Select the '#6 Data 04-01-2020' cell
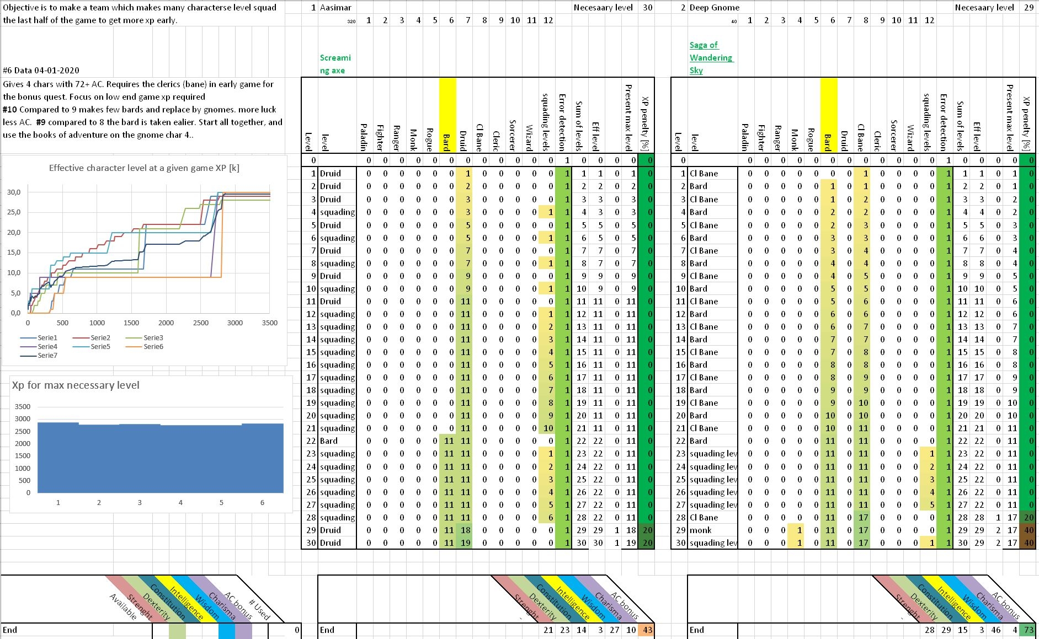Viewport: 1039px width, 639px height. point(41,70)
